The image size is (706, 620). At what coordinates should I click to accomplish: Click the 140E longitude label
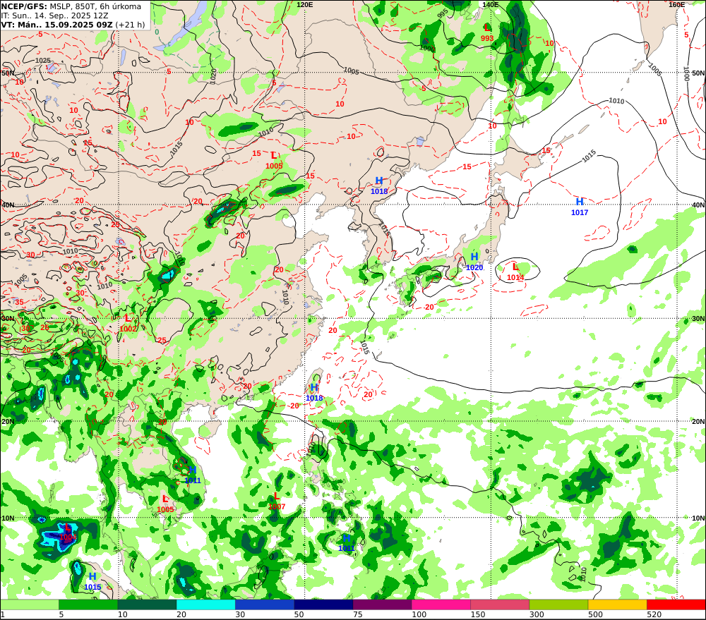coord(491,4)
